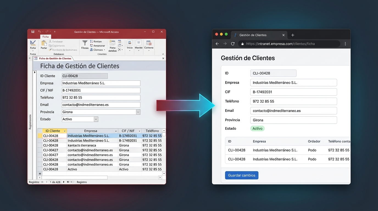This screenshot has width=378, height=211.
Task: Go to previous record in Access navigation bar
Action: 46,182
